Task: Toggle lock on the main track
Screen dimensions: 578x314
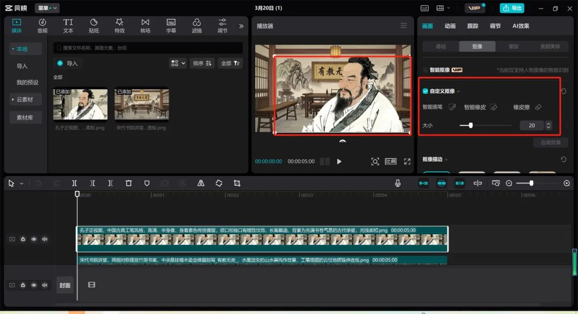Action: (23, 285)
